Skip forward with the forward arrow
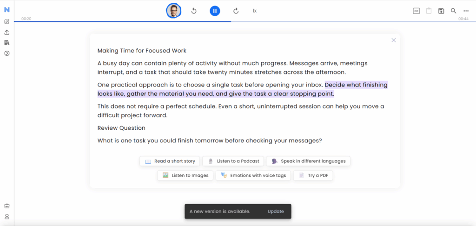 [236, 11]
